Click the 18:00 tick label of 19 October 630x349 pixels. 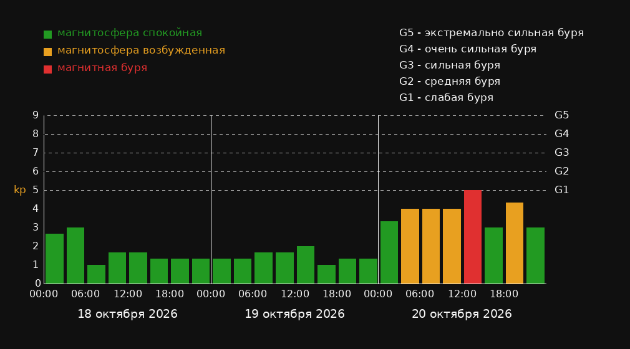[337, 294]
